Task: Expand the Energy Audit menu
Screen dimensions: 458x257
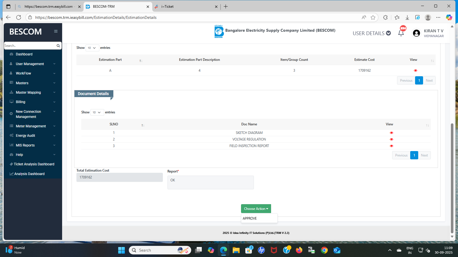Action: pos(33,136)
